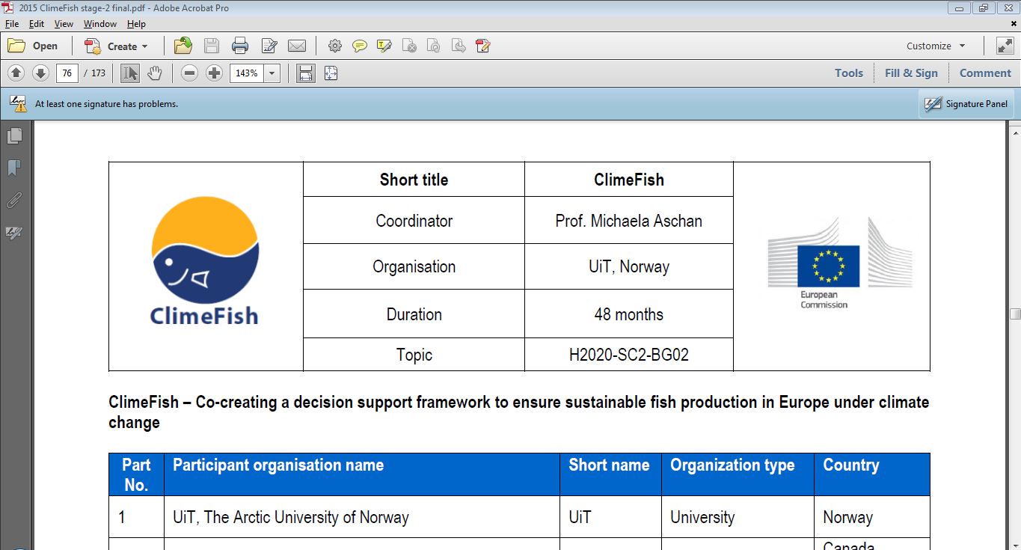
Task: Zoom in with plus button
Action: tap(215, 73)
